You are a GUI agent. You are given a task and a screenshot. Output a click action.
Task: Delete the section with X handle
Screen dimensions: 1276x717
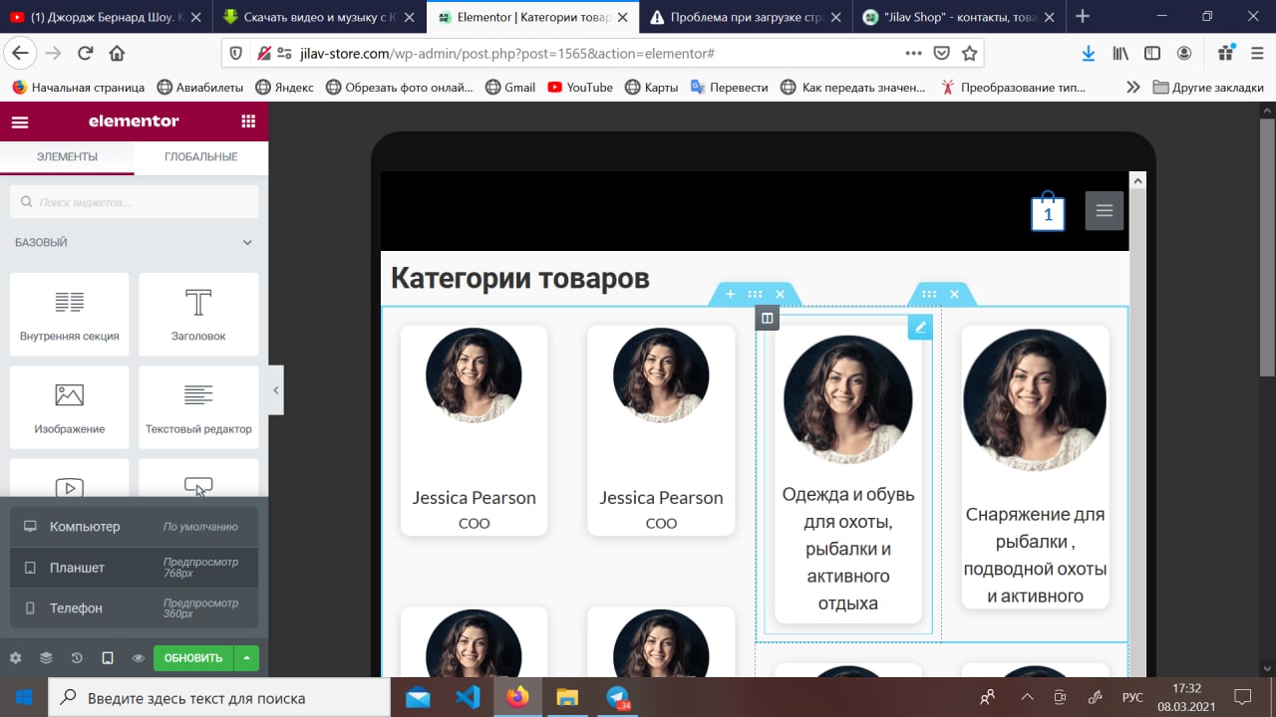[780, 294]
